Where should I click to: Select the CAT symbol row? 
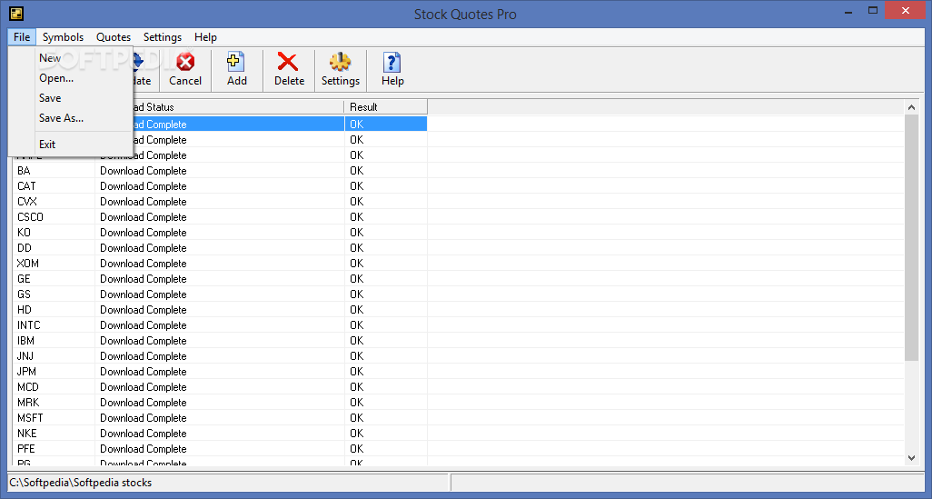(220, 186)
